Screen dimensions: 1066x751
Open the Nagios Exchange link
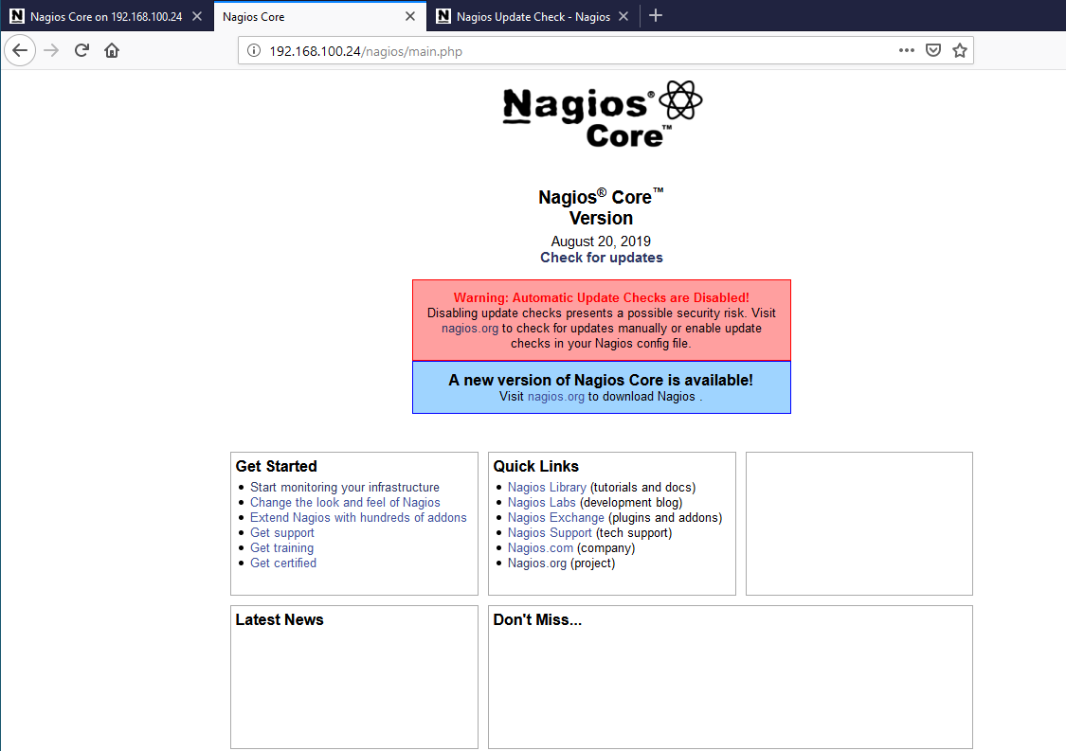tap(555, 518)
